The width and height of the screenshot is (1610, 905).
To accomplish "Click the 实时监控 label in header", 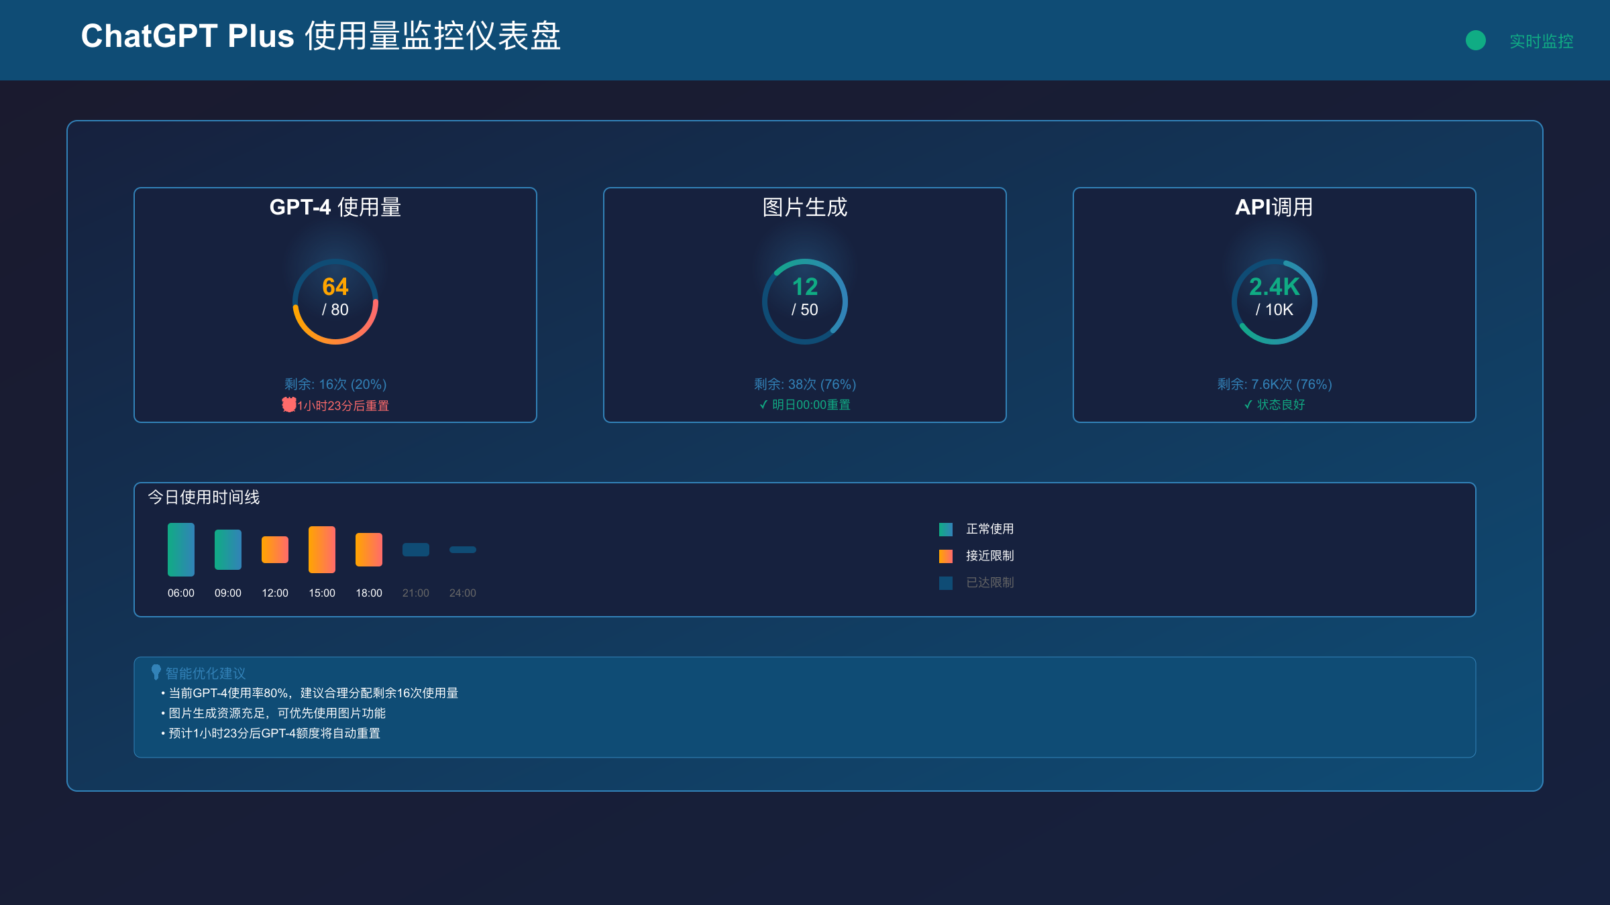I will (1541, 41).
